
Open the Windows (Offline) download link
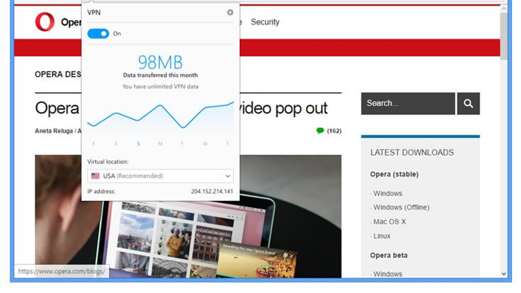(401, 207)
